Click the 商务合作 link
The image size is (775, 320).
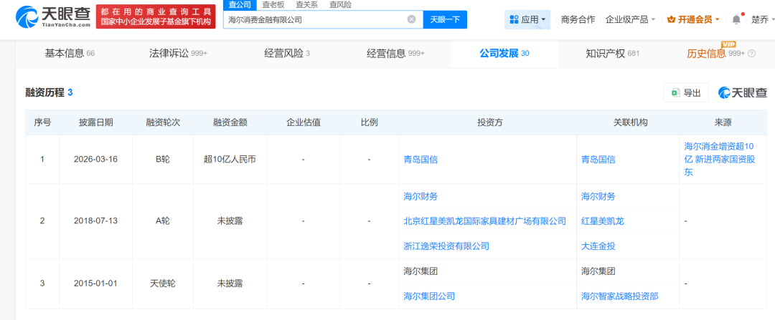click(x=578, y=20)
